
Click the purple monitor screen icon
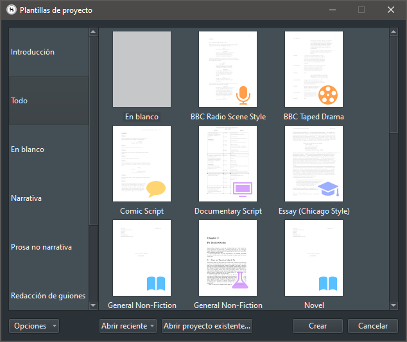click(243, 189)
